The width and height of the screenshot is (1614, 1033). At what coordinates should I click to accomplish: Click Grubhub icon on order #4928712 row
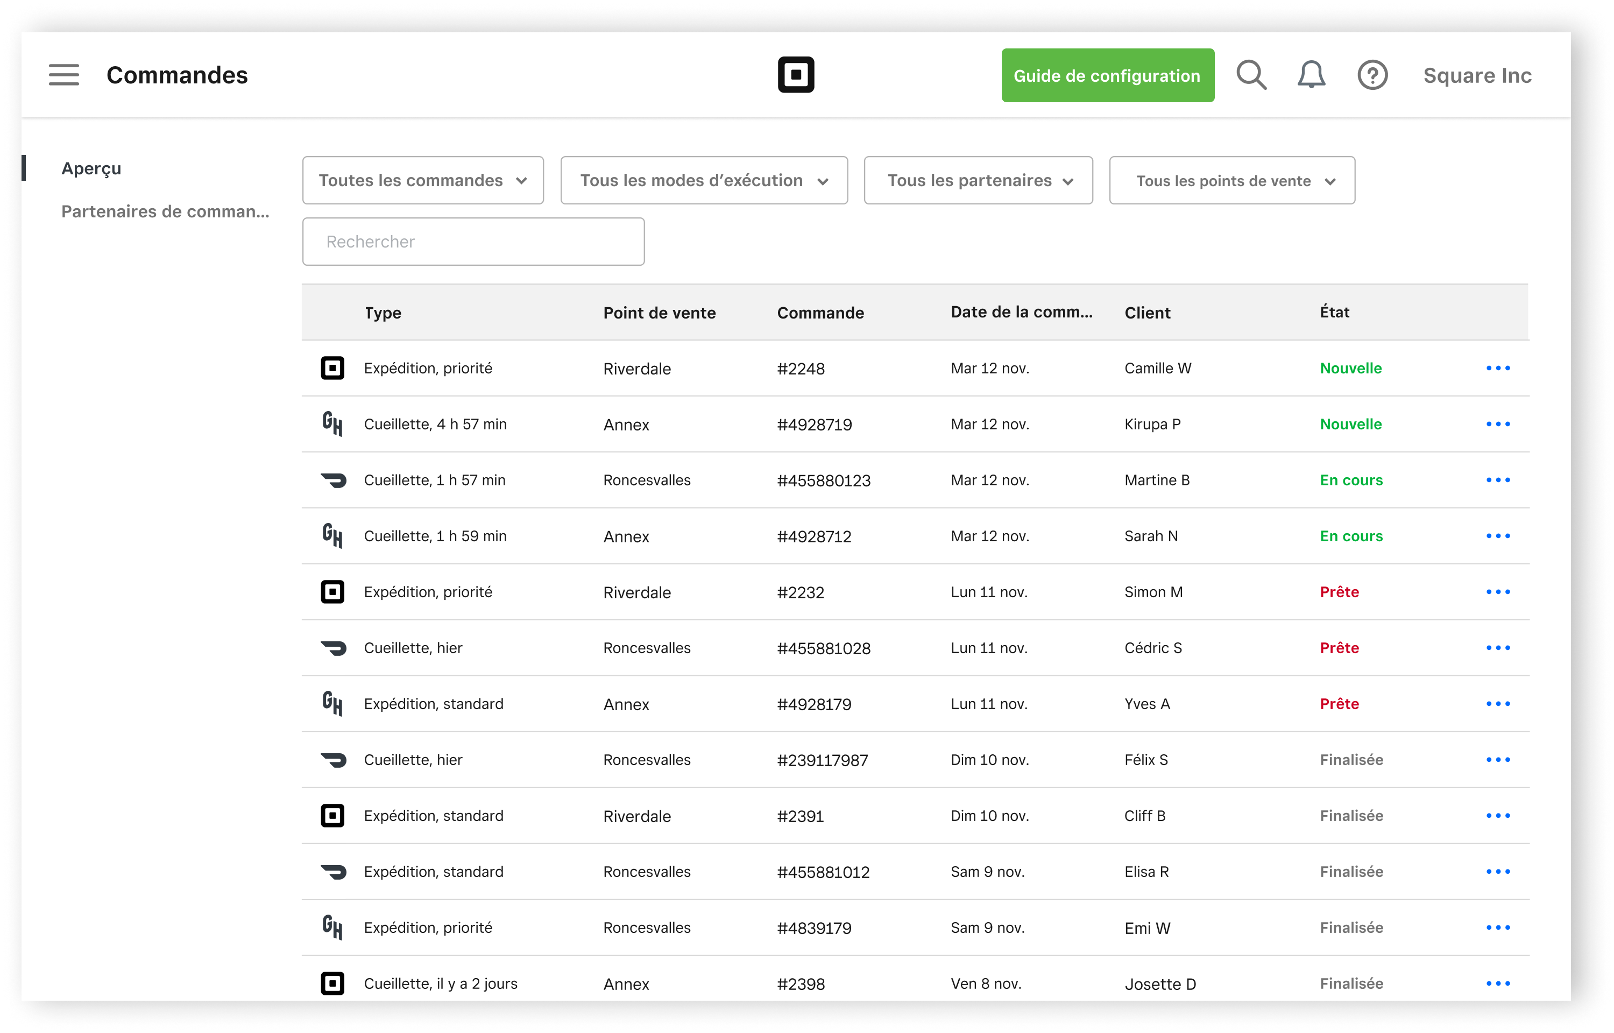click(332, 536)
